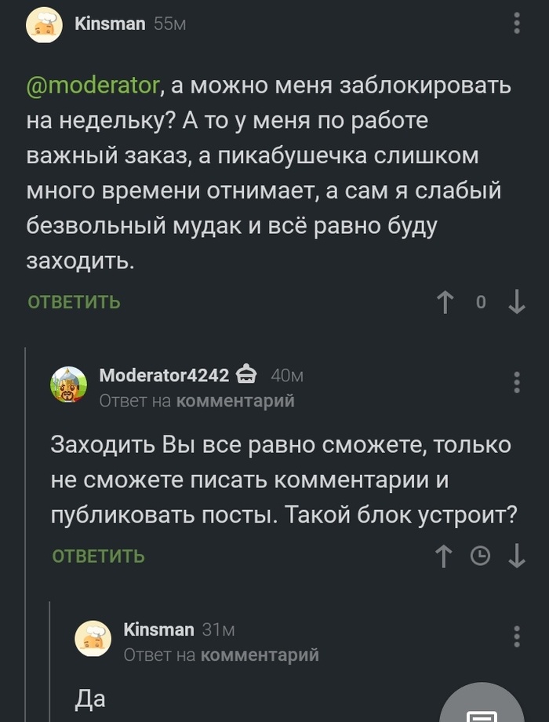Viewport: 549px width, 722px height.
Task: Click Kinsman's avatar on the 'Да' reply
Action: pos(93,638)
